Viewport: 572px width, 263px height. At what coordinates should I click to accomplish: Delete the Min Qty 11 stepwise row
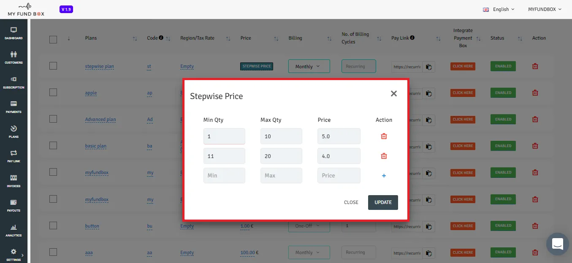pos(384,156)
